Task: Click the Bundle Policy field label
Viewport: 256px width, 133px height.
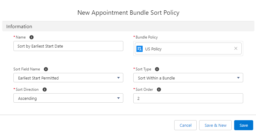Action: [147, 37]
